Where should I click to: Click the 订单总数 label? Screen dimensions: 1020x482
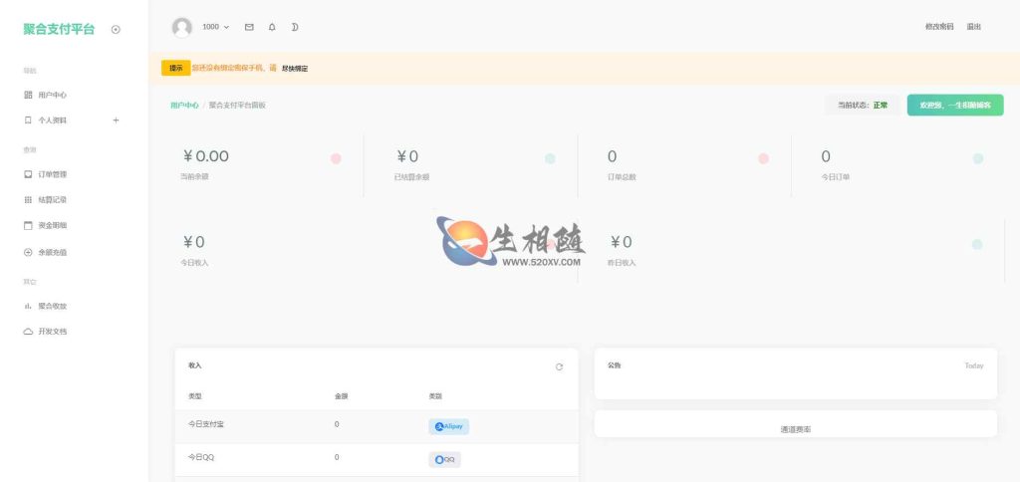(x=622, y=177)
